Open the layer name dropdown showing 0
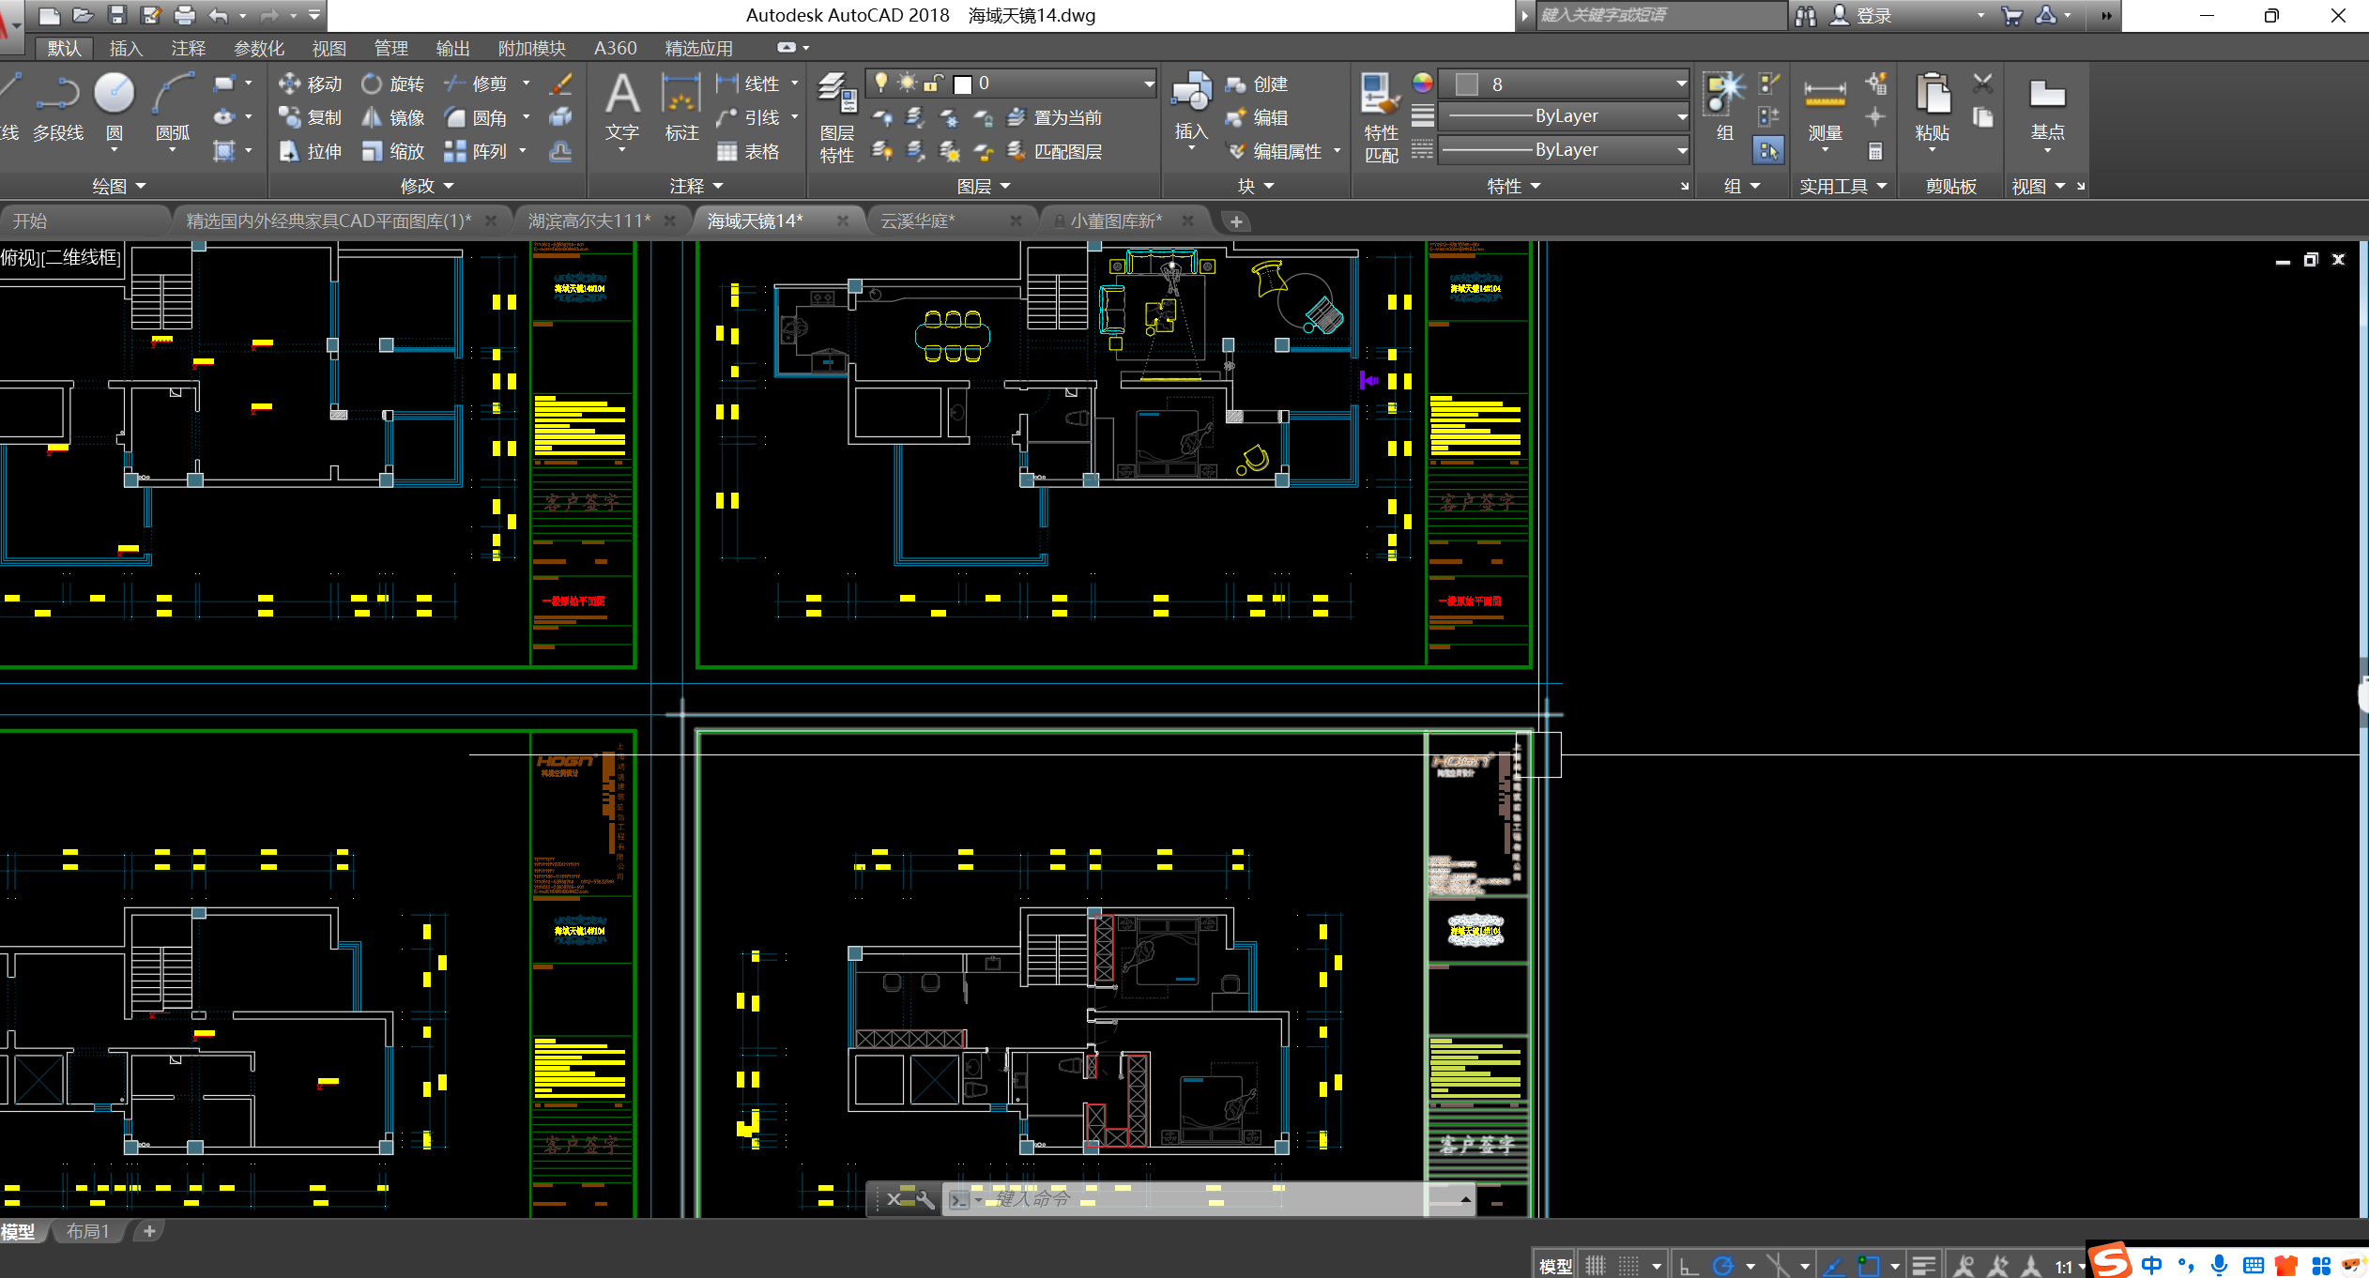Image resolution: width=2369 pixels, height=1278 pixels. [1149, 84]
